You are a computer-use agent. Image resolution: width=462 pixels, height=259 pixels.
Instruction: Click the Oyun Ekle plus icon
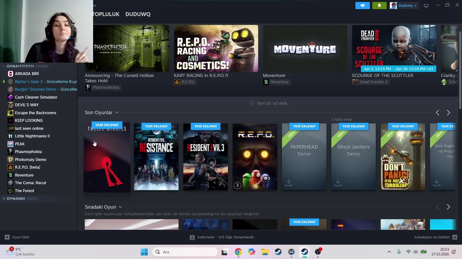coord(7,237)
